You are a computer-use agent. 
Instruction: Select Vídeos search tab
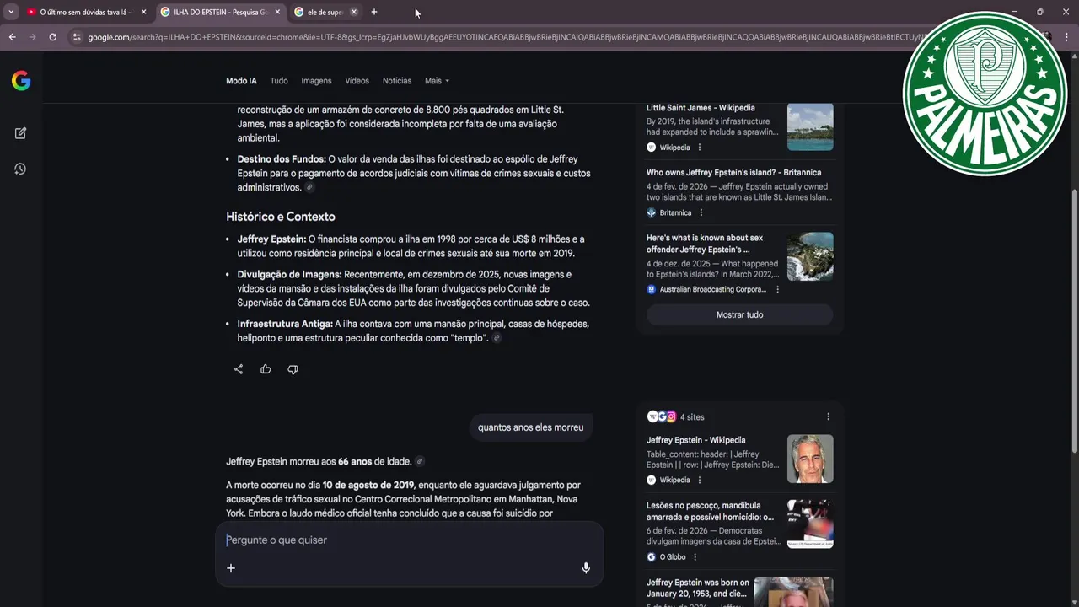pyautogui.click(x=357, y=81)
